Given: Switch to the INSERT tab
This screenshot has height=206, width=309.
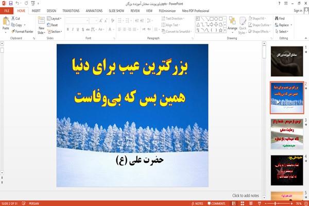Looking at the screenshot, I should tap(36, 11).
